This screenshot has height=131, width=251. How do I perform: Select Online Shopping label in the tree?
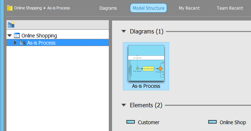tap(39, 36)
